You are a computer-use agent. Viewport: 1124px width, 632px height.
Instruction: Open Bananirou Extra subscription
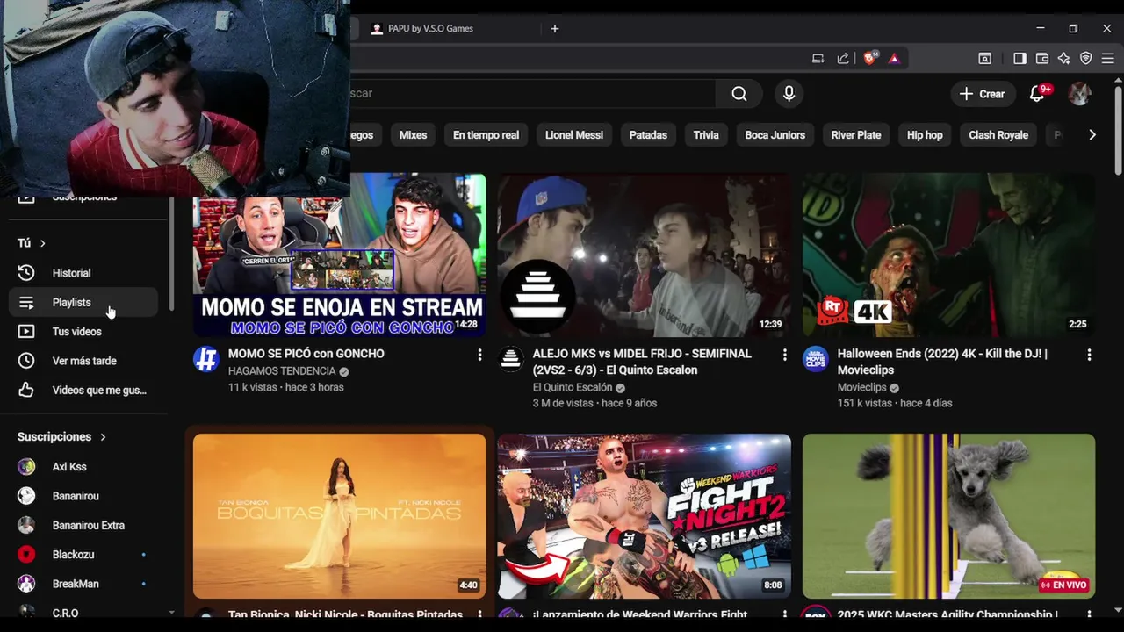(83, 526)
